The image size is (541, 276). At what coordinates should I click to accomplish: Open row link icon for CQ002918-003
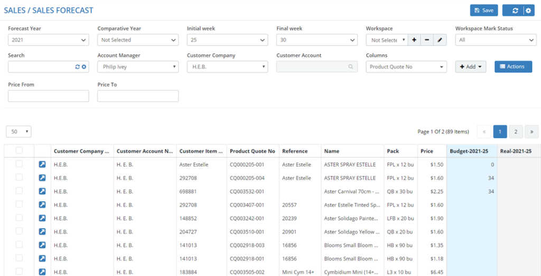coord(42,245)
